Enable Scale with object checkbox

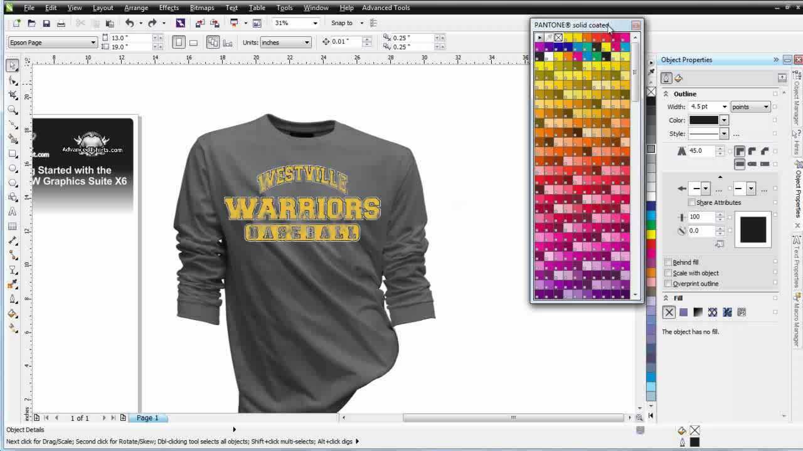[x=668, y=273]
